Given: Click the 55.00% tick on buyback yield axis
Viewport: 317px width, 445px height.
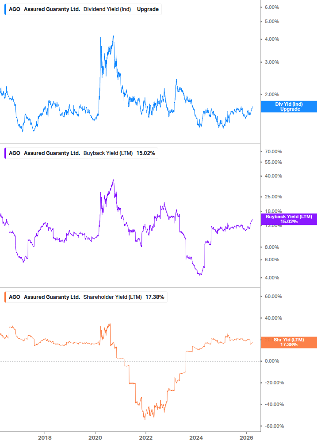Looking at the screenshot, I should click(273, 163).
